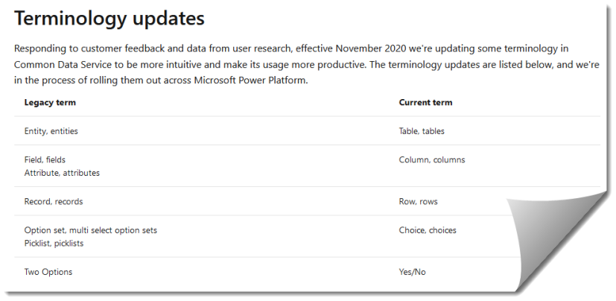Click the Entity, entities cell
This screenshot has width=616, height=301.
[51, 131]
